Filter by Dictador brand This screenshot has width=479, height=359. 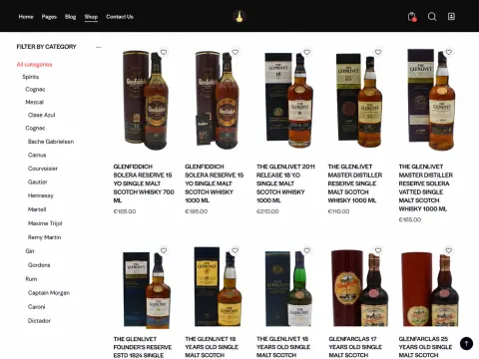pyautogui.click(x=39, y=321)
